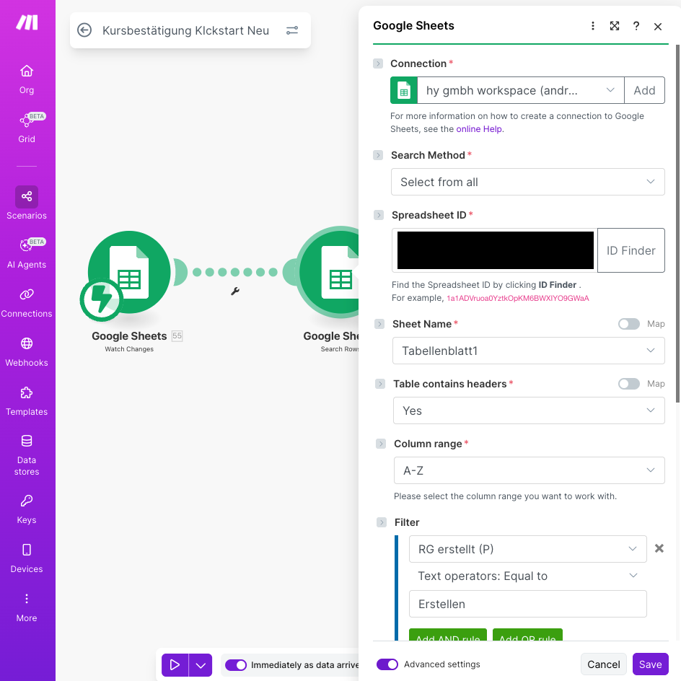Toggle the Immediately as data arrives switch
Image resolution: width=681 pixels, height=681 pixels.
click(236, 665)
